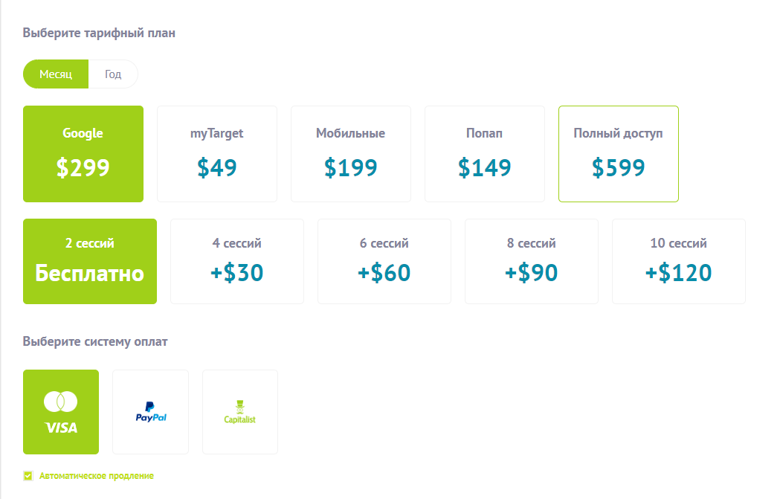Click the $599 price in Полный доступ
780x499 pixels.
click(x=619, y=167)
